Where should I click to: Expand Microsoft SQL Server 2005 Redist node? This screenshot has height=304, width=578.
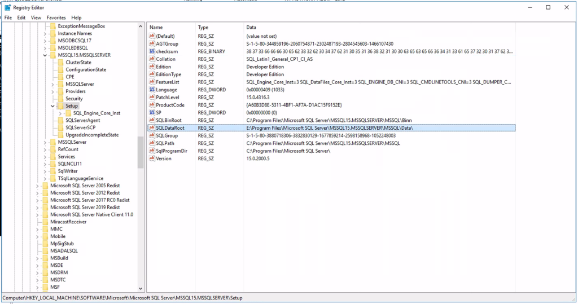click(37, 186)
